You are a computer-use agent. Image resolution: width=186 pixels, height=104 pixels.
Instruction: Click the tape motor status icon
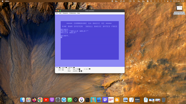[79, 69]
